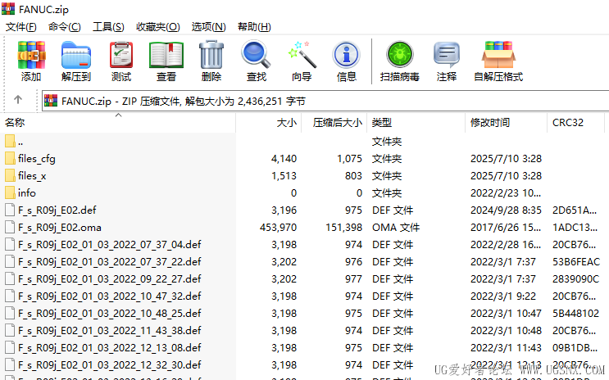
Task: Click the packed size value 151,398
Action: point(343,228)
